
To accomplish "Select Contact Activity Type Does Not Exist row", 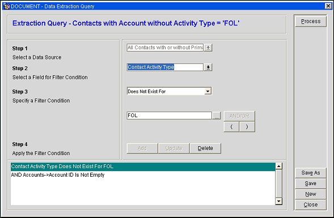I will point(143,166).
